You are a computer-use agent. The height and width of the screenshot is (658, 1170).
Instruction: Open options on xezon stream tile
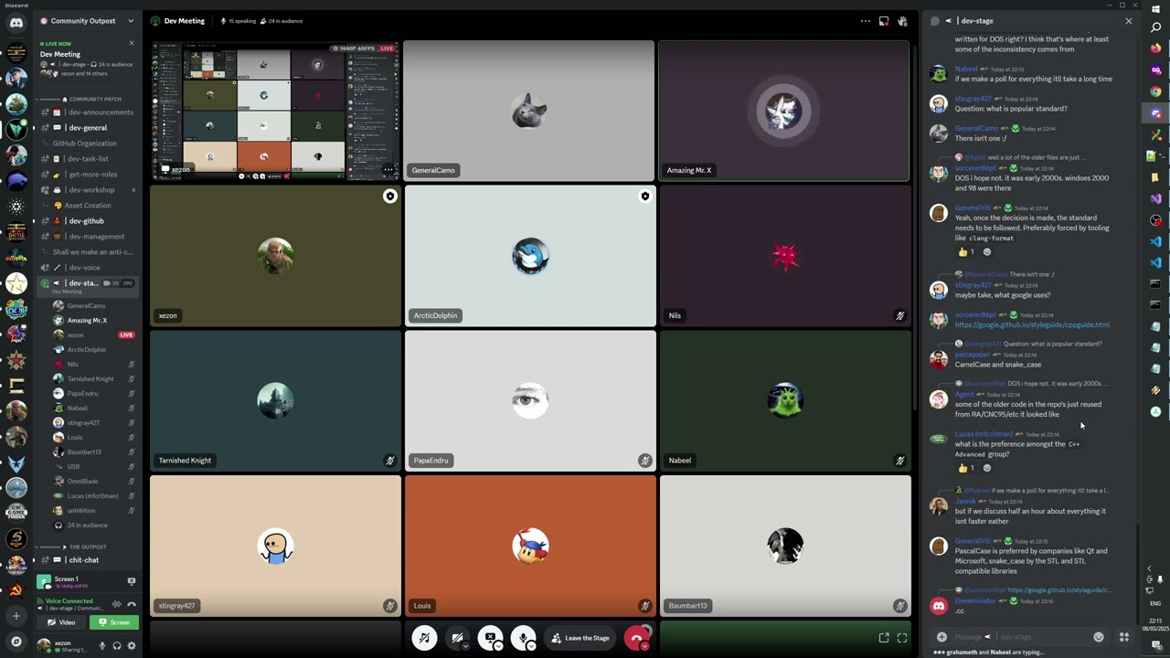coord(388,170)
